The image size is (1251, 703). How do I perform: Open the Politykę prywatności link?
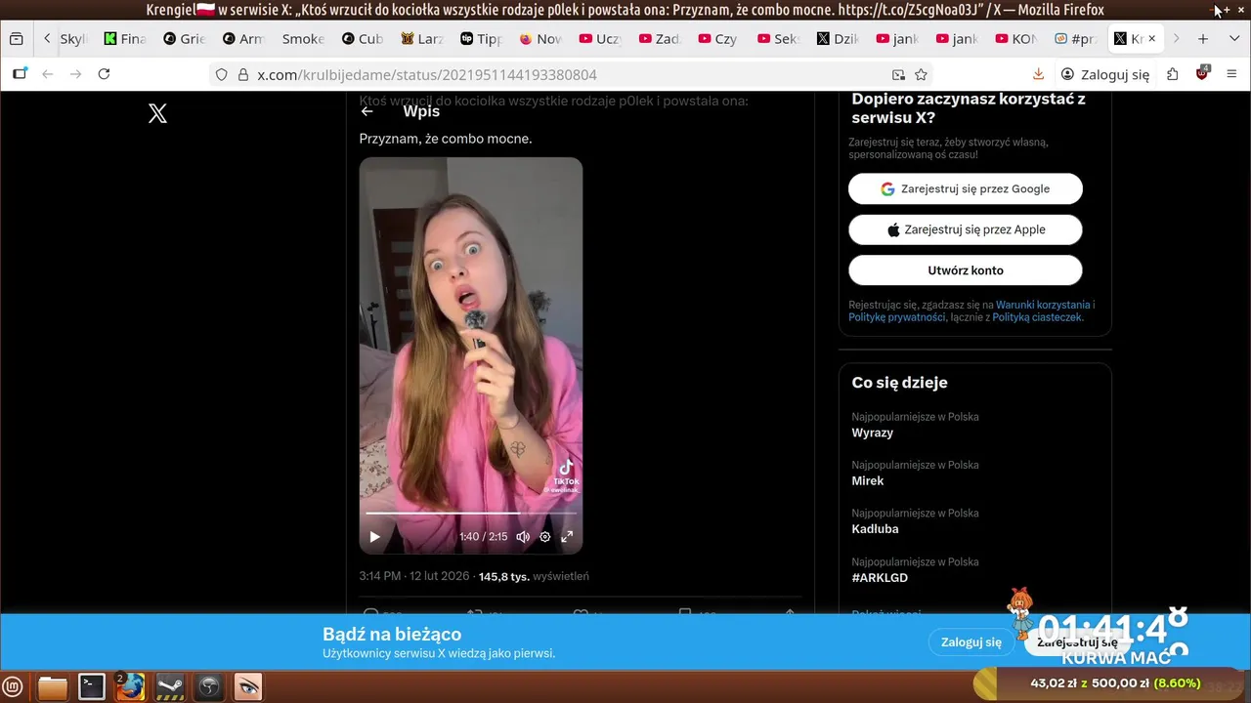click(896, 317)
